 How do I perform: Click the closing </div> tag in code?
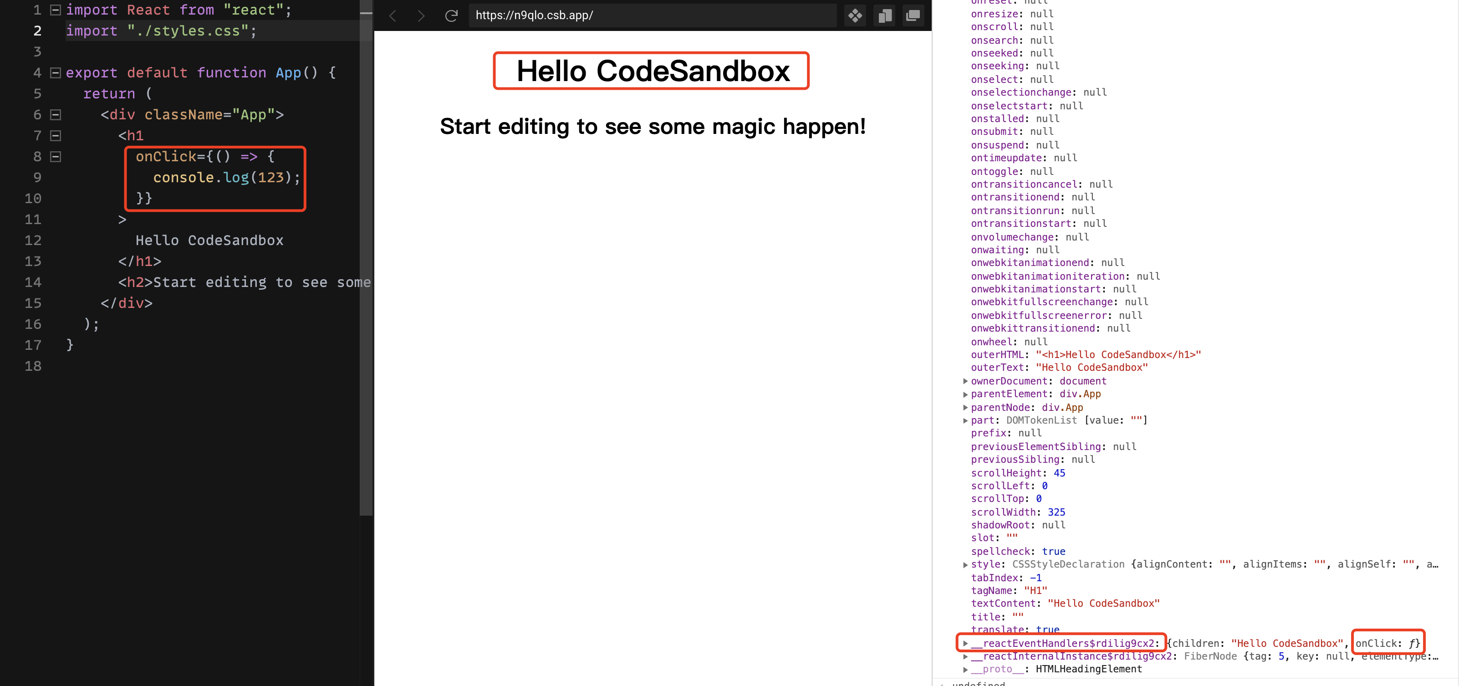pyautogui.click(x=127, y=304)
